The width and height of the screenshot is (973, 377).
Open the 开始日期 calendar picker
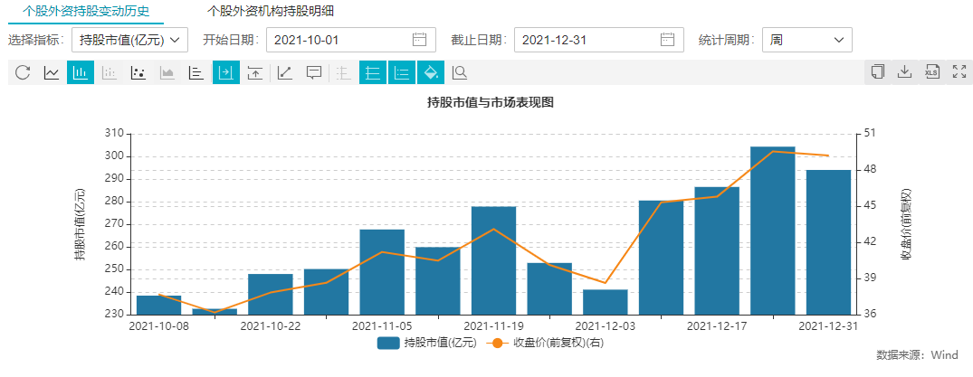pos(419,40)
